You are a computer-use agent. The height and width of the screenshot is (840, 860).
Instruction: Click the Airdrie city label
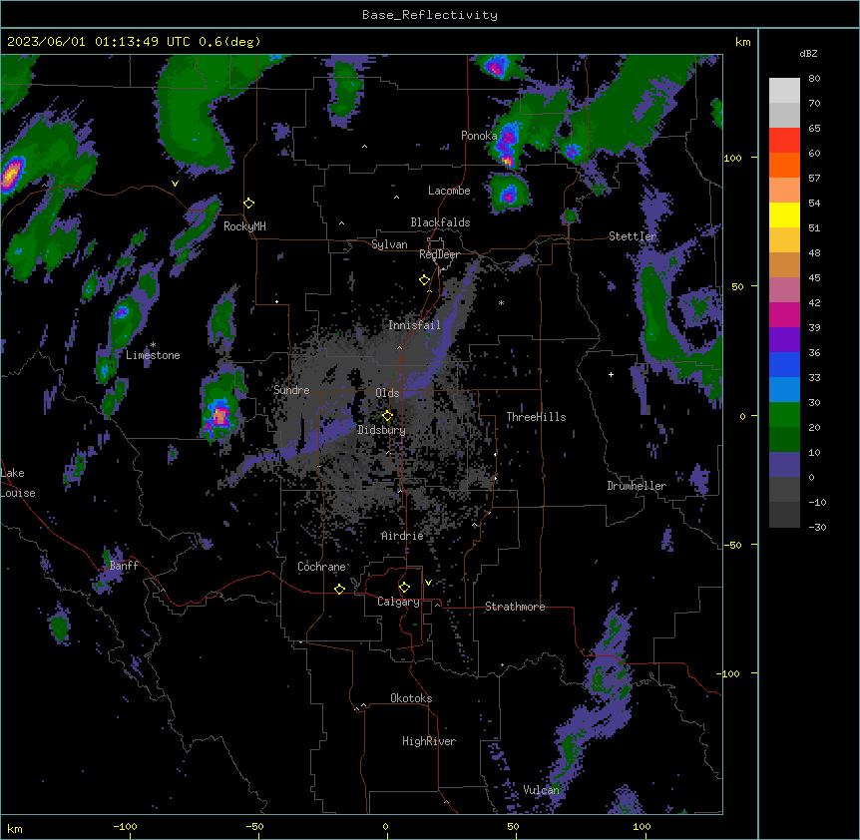click(402, 536)
